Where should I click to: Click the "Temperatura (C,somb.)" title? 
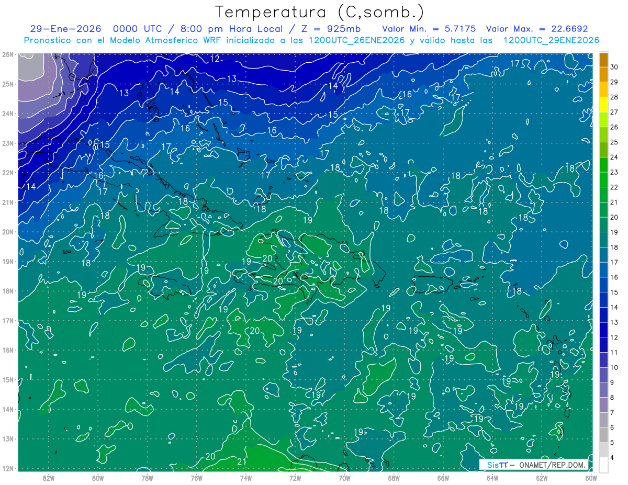tap(320, 12)
